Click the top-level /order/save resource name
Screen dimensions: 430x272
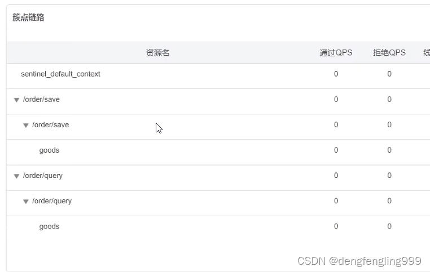click(41, 99)
